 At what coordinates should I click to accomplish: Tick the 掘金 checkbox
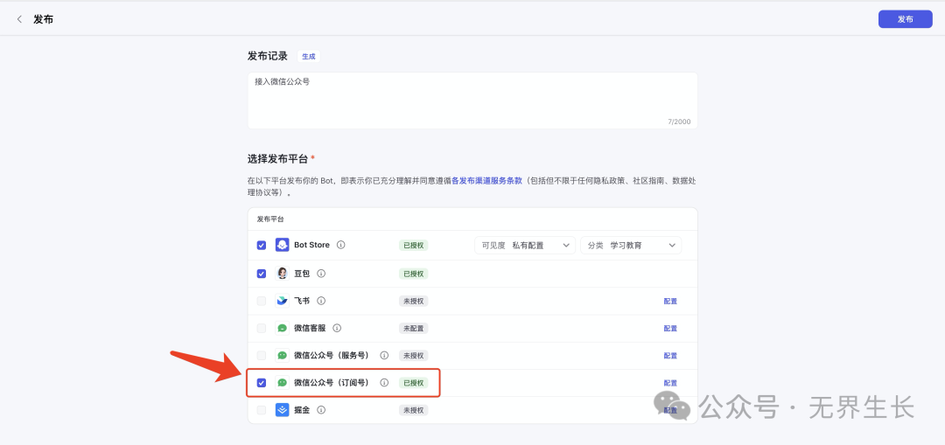click(x=262, y=410)
